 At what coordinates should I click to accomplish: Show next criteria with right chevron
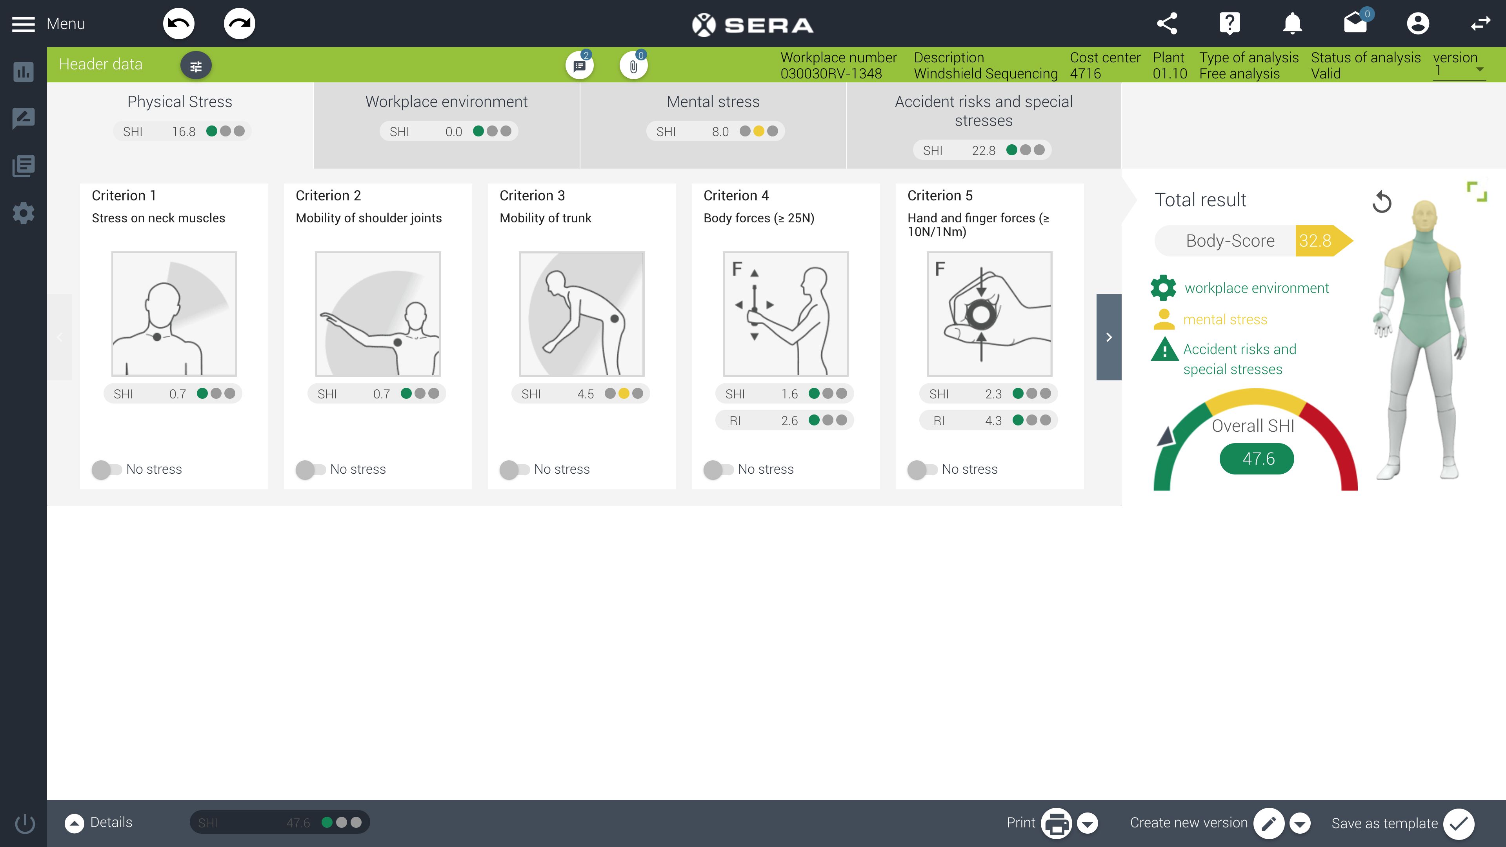point(1108,337)
